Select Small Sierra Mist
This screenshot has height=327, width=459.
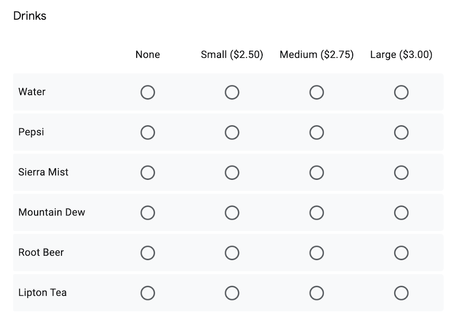coord(232,173)
